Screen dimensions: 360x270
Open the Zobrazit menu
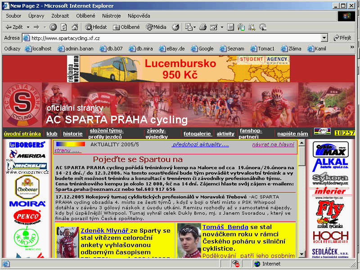pos(60,16)
